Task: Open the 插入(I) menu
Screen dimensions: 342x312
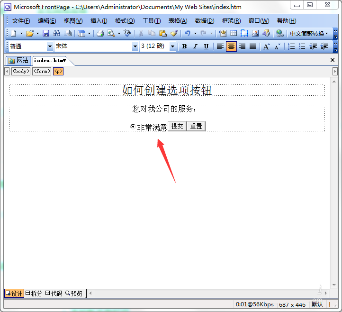Action: tap(99, 21)
